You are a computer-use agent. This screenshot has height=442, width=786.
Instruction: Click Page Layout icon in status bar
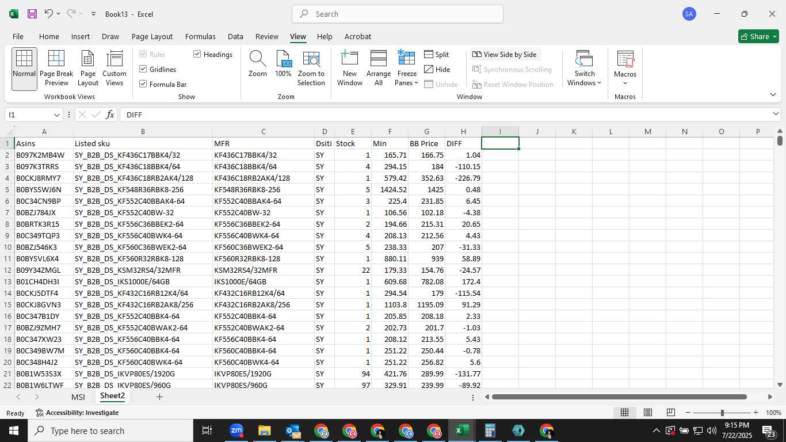pyautogui.click(x=647, y=413)
